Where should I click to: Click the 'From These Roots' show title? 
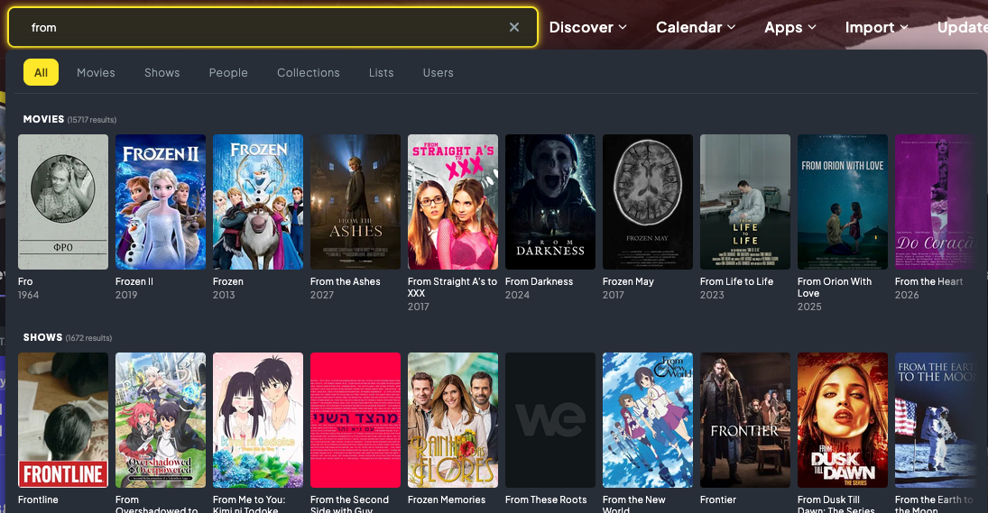546,499
